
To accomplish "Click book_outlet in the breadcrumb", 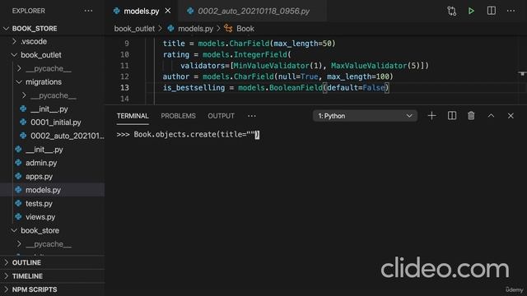I will pyautogui.click(x=134, y=29).
